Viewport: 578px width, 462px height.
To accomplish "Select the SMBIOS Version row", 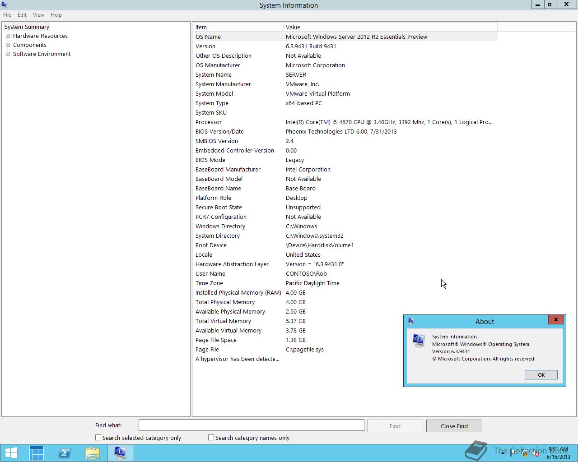I will pos(345,141).
